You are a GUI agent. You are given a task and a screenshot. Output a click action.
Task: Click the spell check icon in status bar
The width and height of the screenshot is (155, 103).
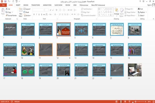(12, 101)
